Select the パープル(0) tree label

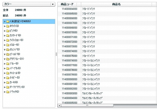pos(15,68)
